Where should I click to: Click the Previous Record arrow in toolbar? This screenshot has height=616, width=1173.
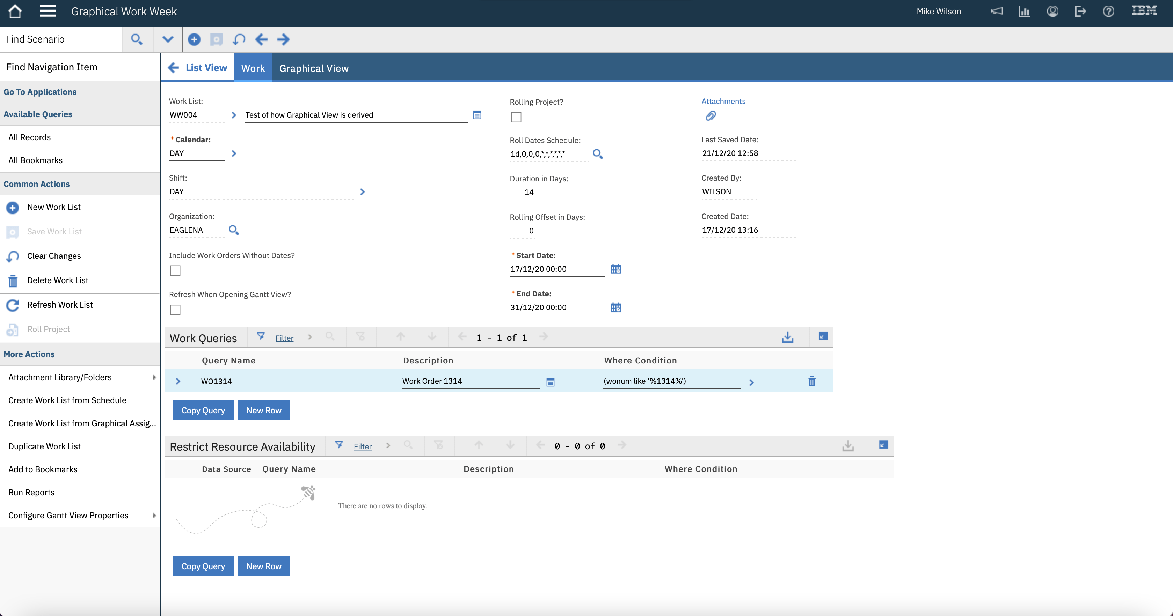tap(261, 39)
